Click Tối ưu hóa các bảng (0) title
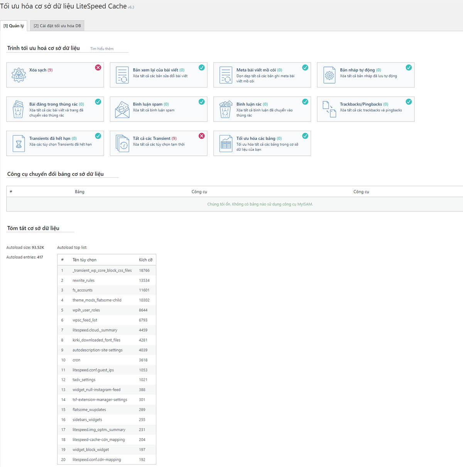 click(x=259, y=138)
